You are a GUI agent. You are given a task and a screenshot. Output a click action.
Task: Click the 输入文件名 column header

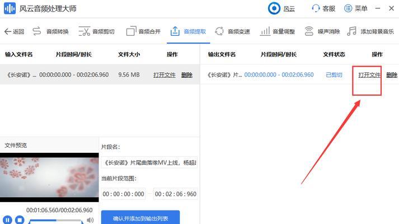click(19, 54)
